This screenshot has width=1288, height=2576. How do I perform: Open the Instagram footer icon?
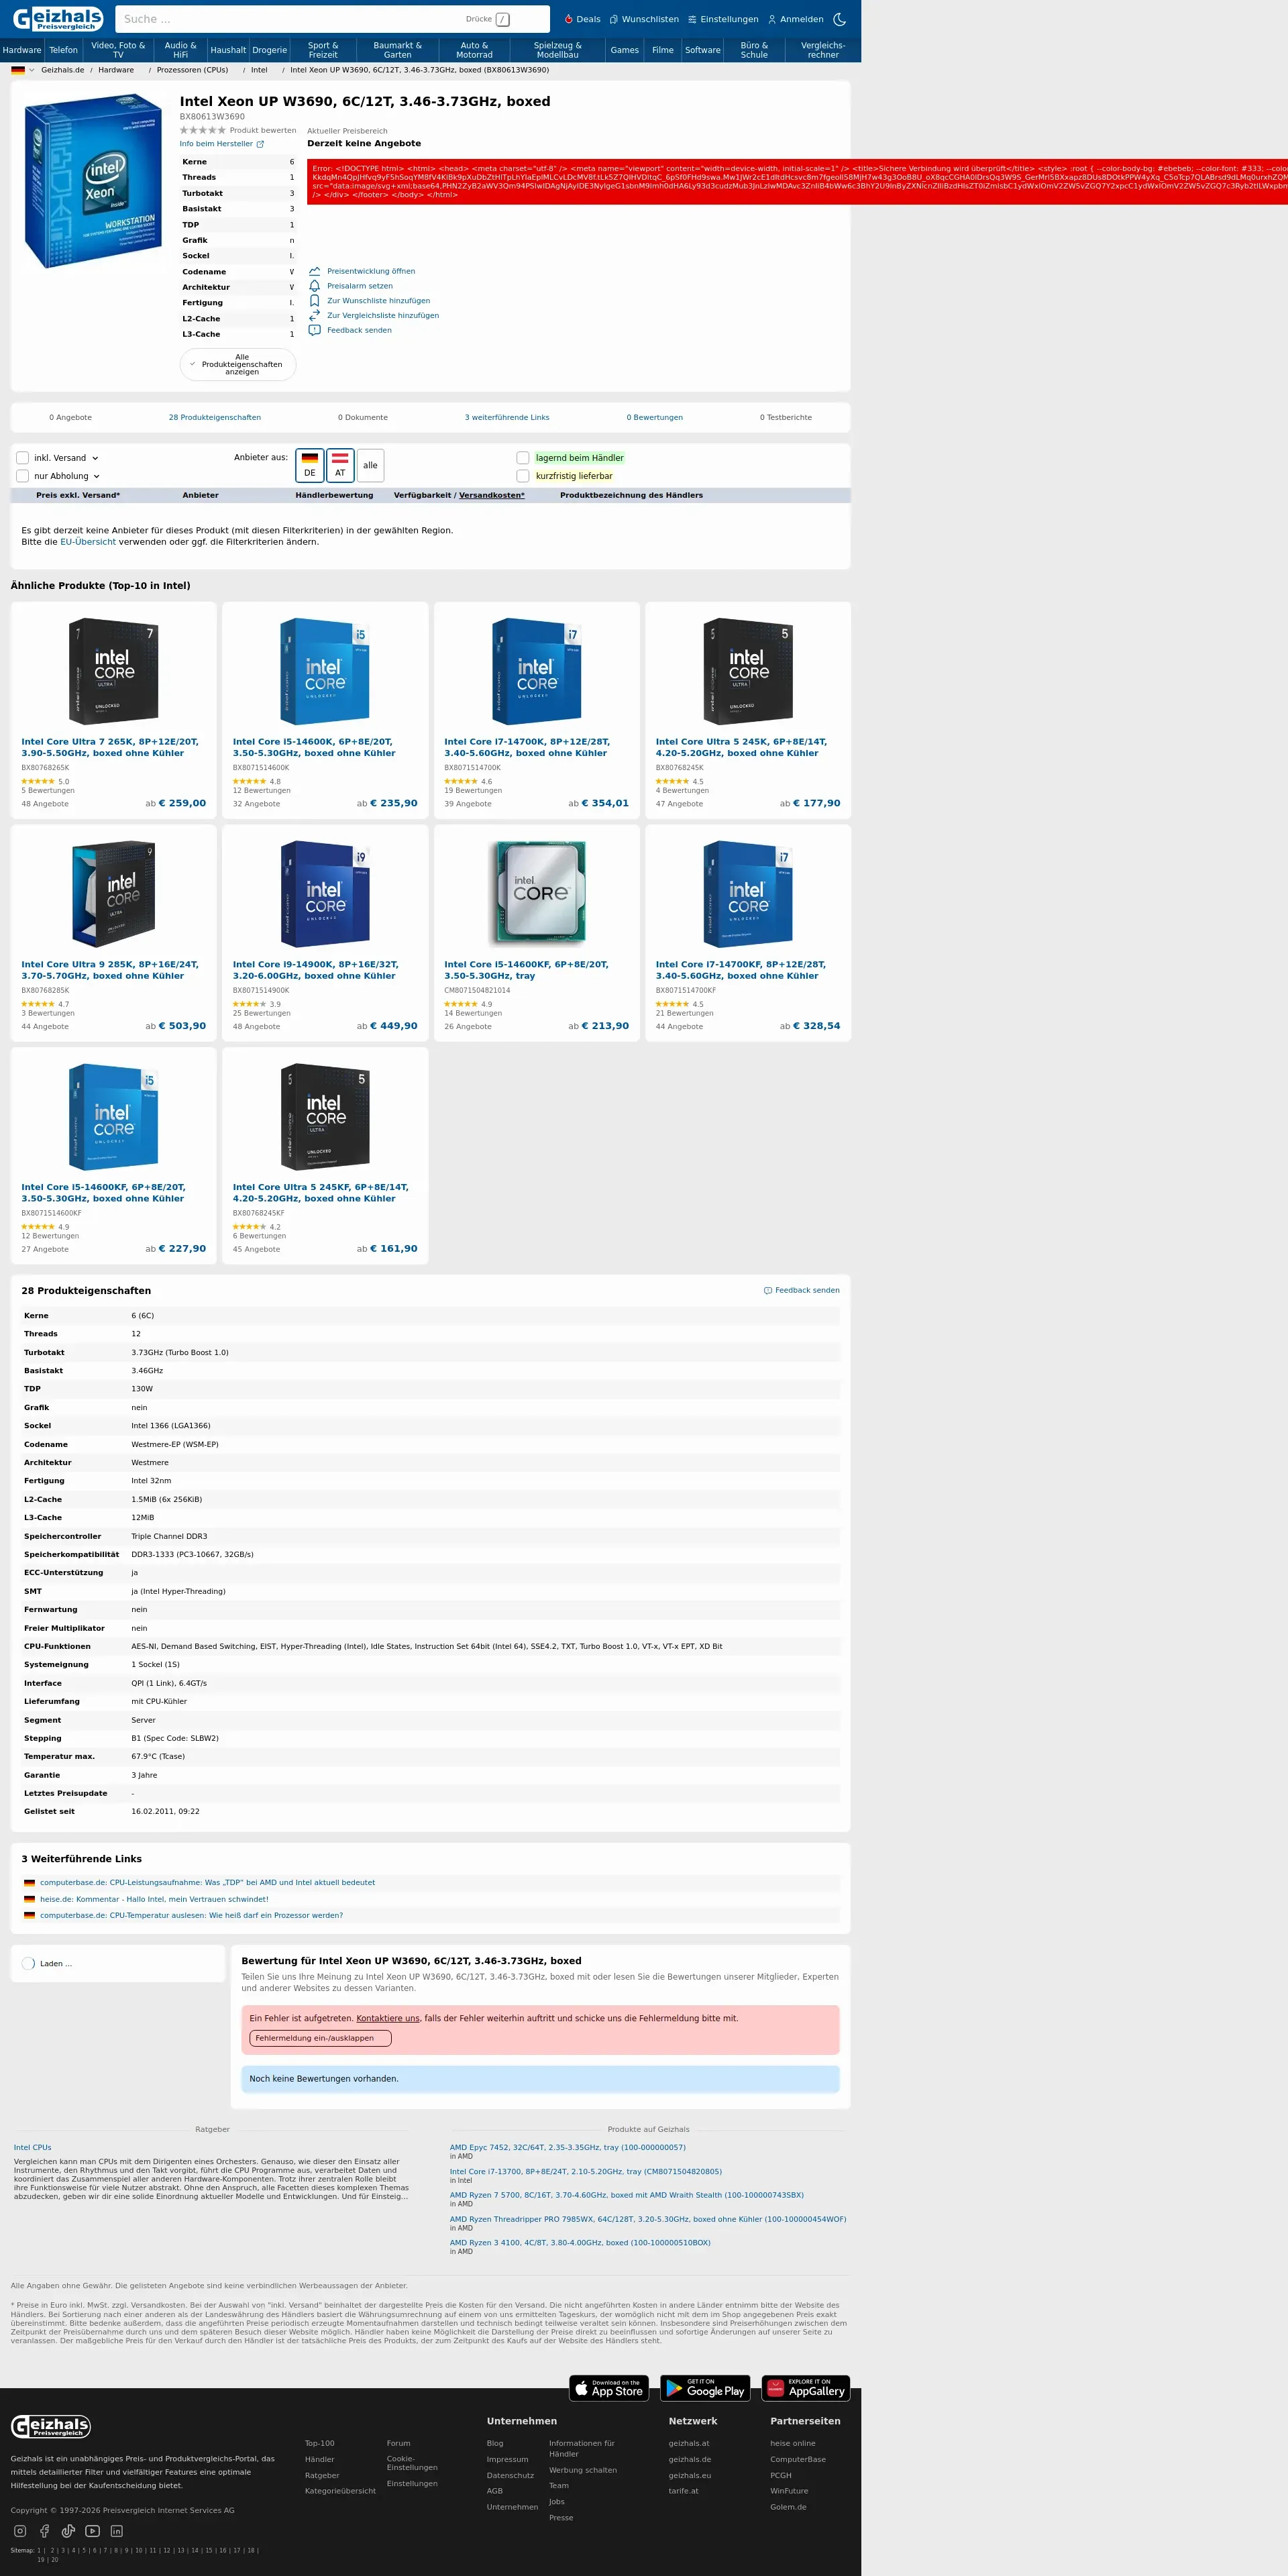[20, 2531]
